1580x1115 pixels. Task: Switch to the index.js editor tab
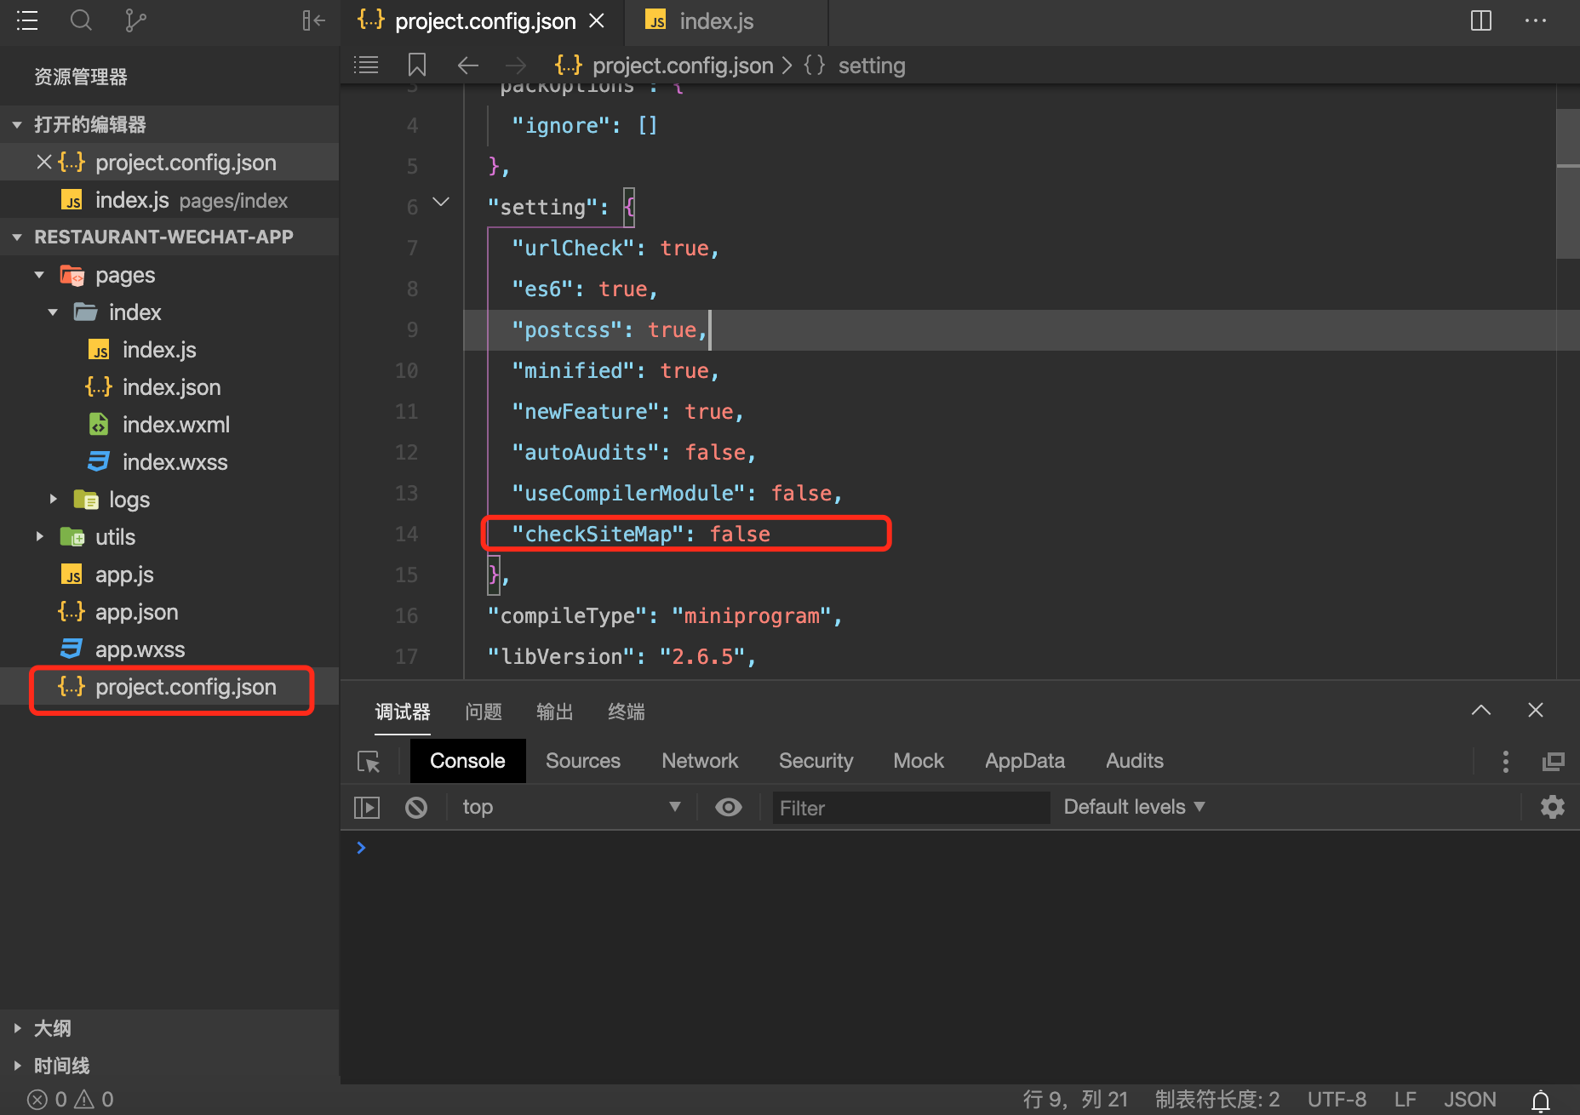[726, 21]
